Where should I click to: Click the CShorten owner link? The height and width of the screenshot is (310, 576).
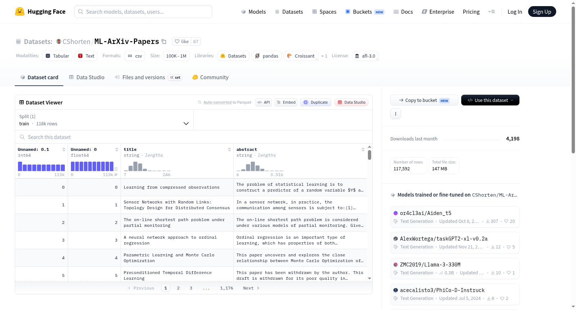[76, 41]
